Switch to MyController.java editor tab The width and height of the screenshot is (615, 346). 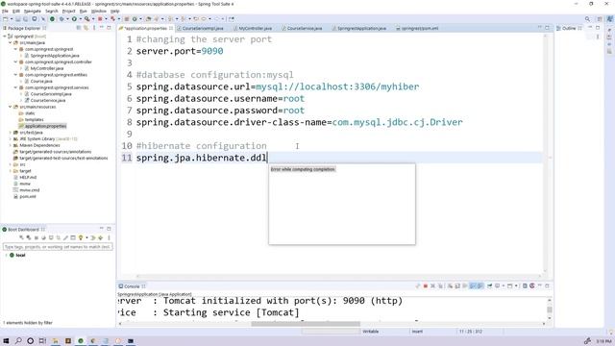pos(255,28)
